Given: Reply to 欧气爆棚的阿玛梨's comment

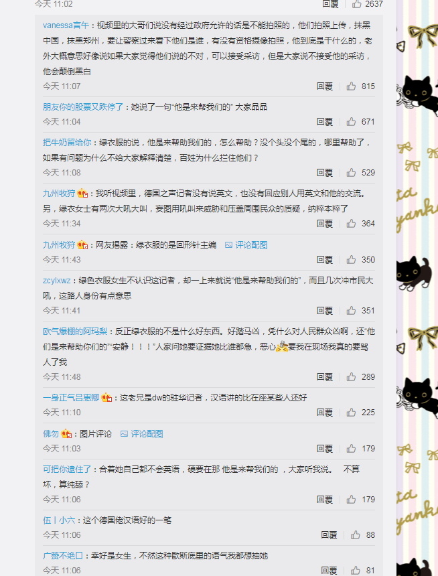Looking at the screenshot, I should (325, 377).
